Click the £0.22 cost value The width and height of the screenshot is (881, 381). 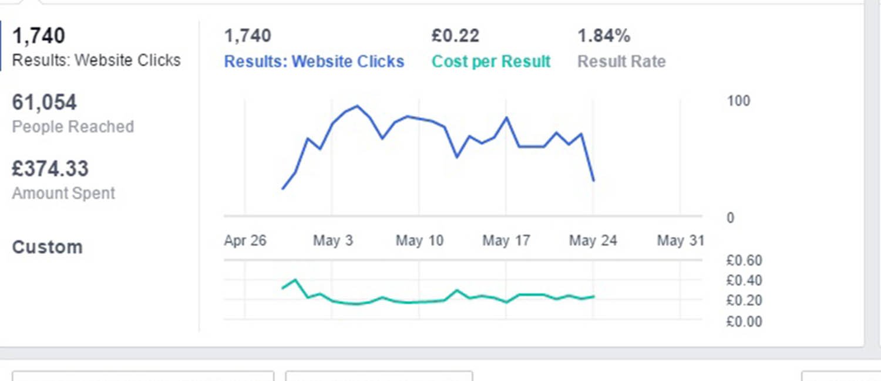(455, 36)
